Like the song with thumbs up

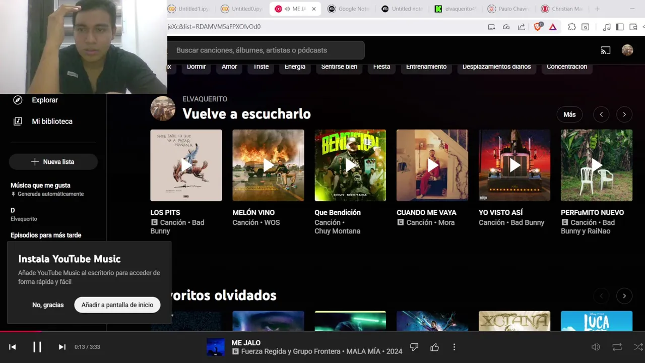tap(434, 347)
